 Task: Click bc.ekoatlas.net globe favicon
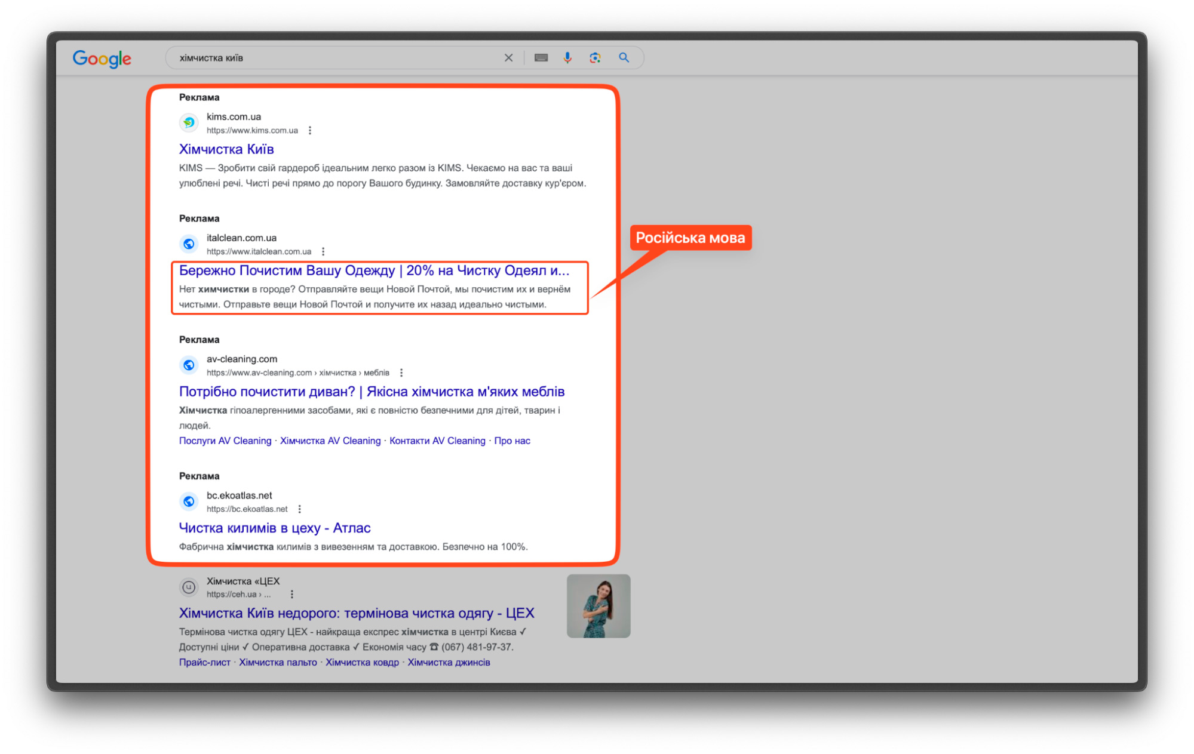coord(189,501)
